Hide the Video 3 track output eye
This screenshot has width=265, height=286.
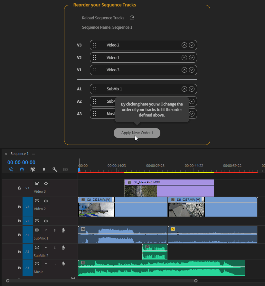[x=46, y=183]
